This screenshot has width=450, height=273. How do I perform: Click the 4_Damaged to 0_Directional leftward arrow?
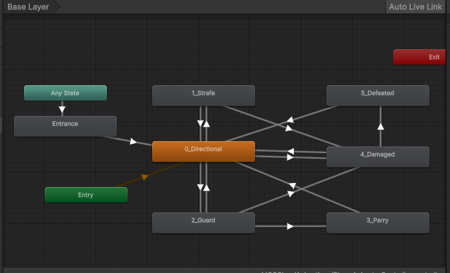290,150
